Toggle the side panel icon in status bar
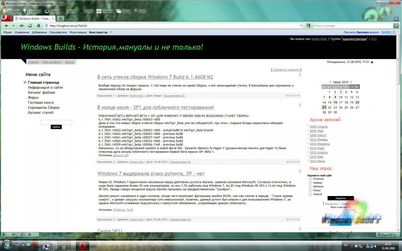 point(4,234)
